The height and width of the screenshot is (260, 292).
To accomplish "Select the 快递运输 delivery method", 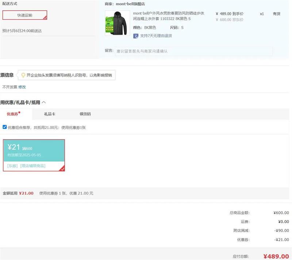I will 24,15.
